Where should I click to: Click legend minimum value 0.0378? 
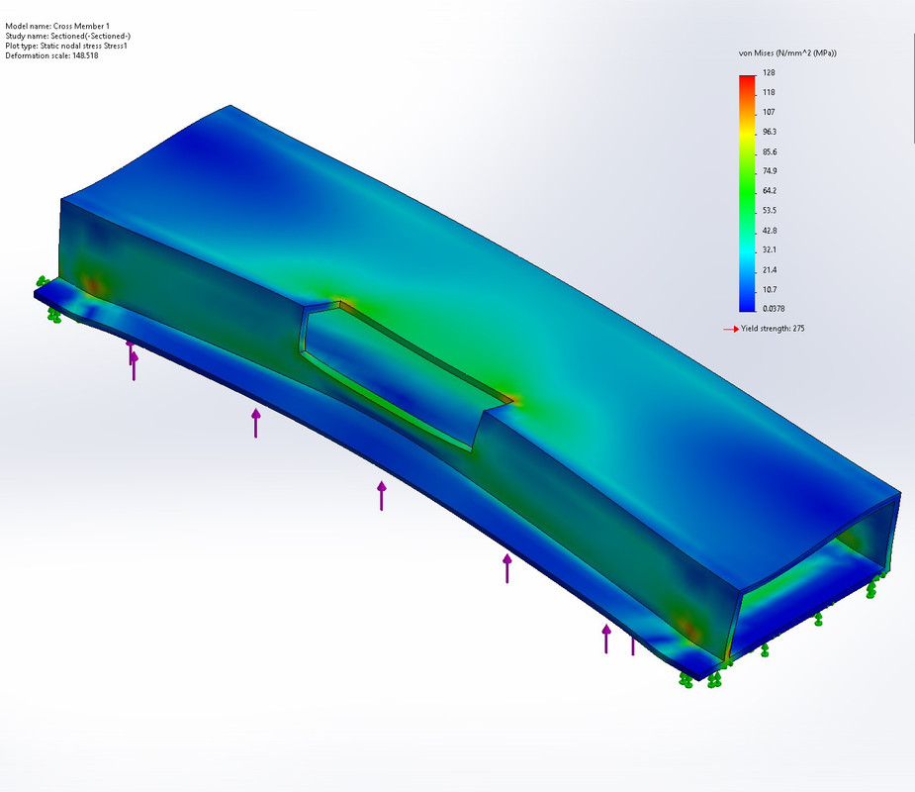(774, 309)
